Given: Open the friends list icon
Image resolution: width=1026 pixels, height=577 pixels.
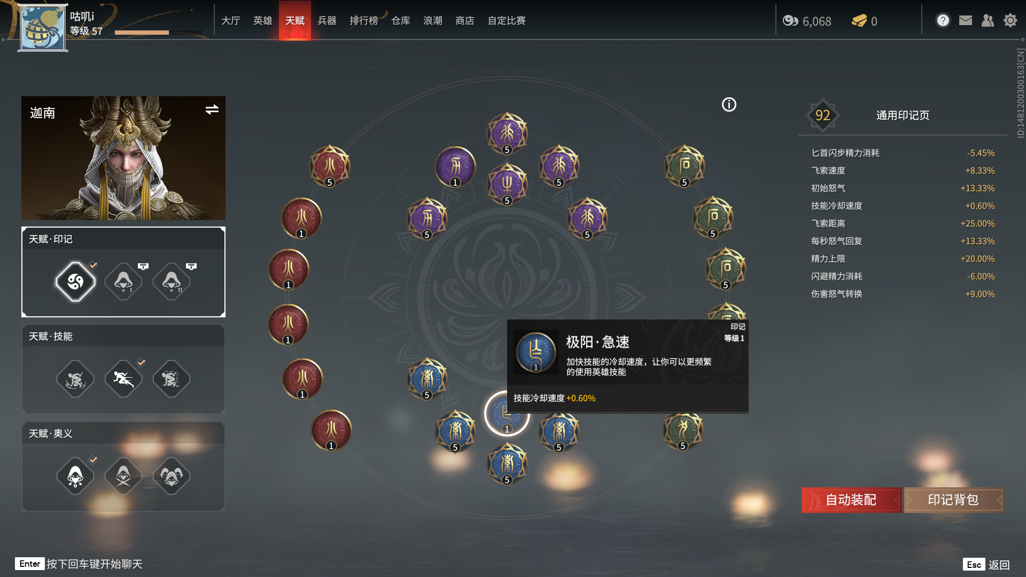Looking at the screenshot, I should 988,20.
